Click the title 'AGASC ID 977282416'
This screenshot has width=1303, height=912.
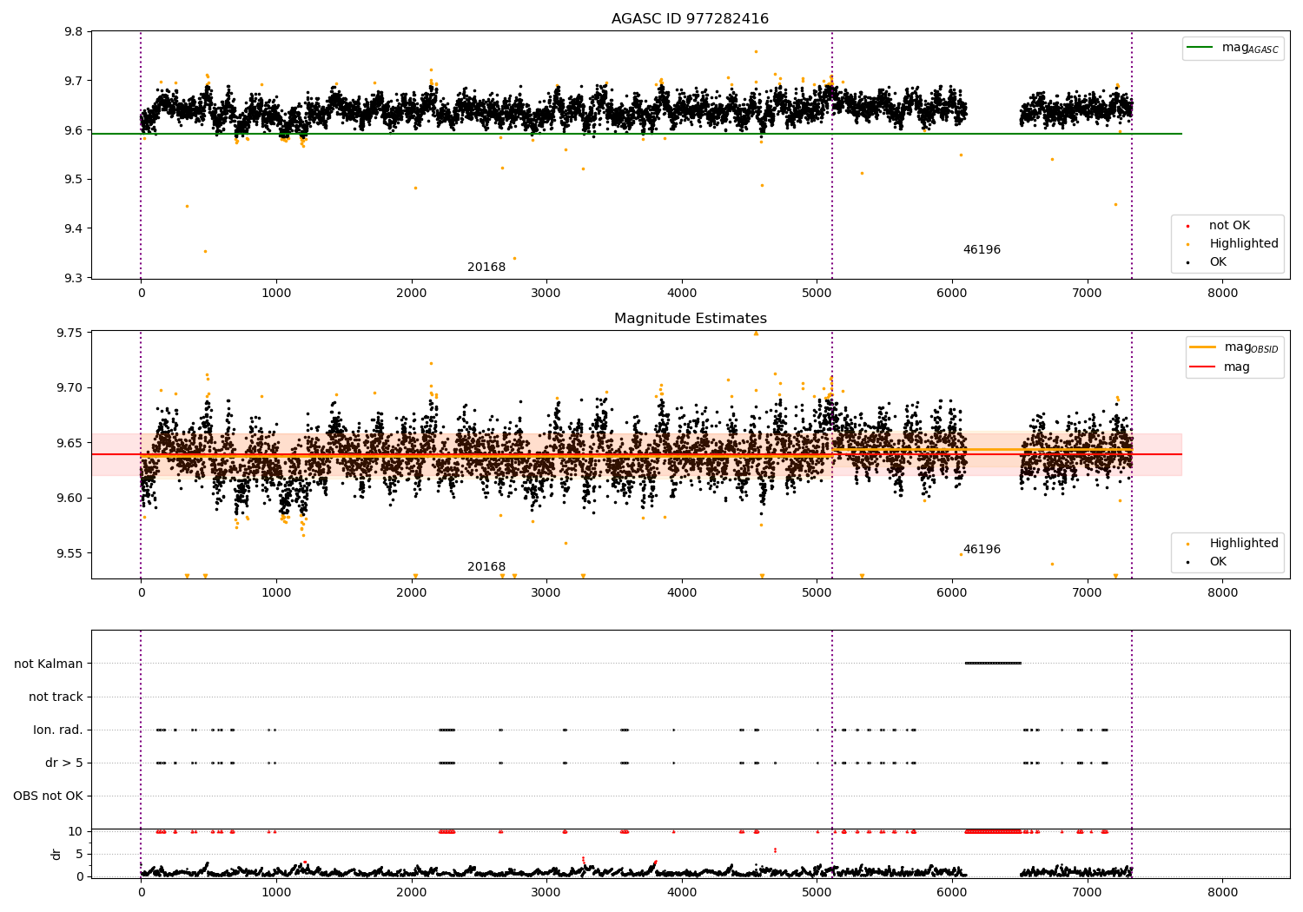[690, 19]
